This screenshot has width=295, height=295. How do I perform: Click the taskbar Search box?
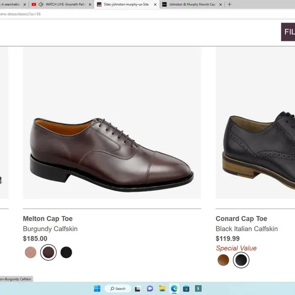(x=118, y=288)
